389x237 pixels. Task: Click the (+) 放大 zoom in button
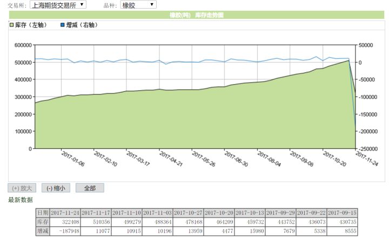click(22, 188)
